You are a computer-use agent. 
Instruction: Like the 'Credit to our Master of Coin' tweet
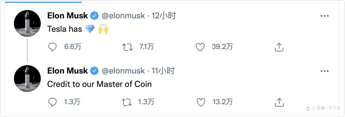(x=201, y=102)
